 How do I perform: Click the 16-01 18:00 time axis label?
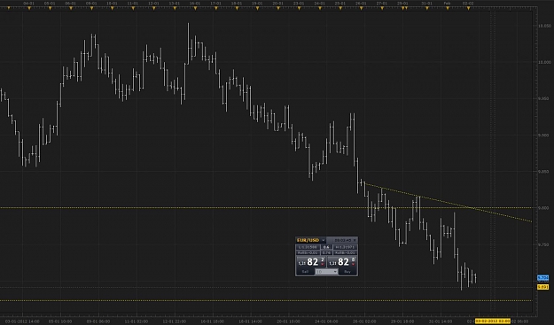click(213, 321)
